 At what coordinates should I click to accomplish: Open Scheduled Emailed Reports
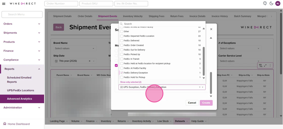coord(19,80)
